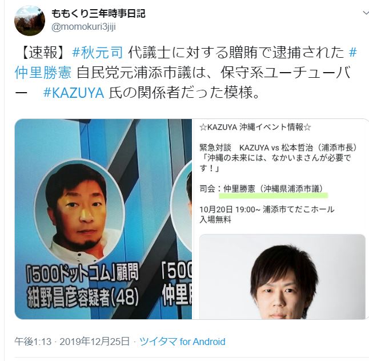Open the #KAZUYA hashtag
The height and width of the screenshot is (361, 369).
pos(74,92)
